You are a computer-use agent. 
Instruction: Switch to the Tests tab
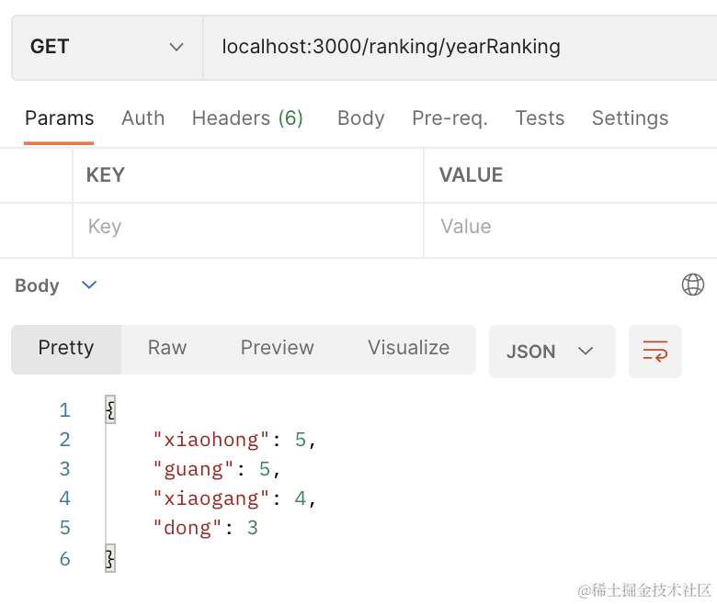pos(540,118)
